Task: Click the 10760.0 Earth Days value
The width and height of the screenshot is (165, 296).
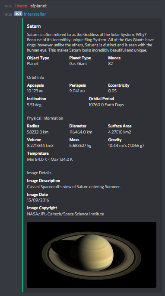Action: tap(106, 105)
